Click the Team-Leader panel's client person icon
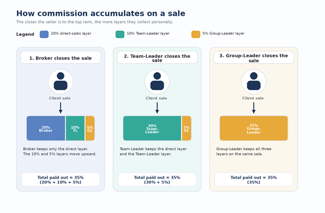 (x=157, y=81)
